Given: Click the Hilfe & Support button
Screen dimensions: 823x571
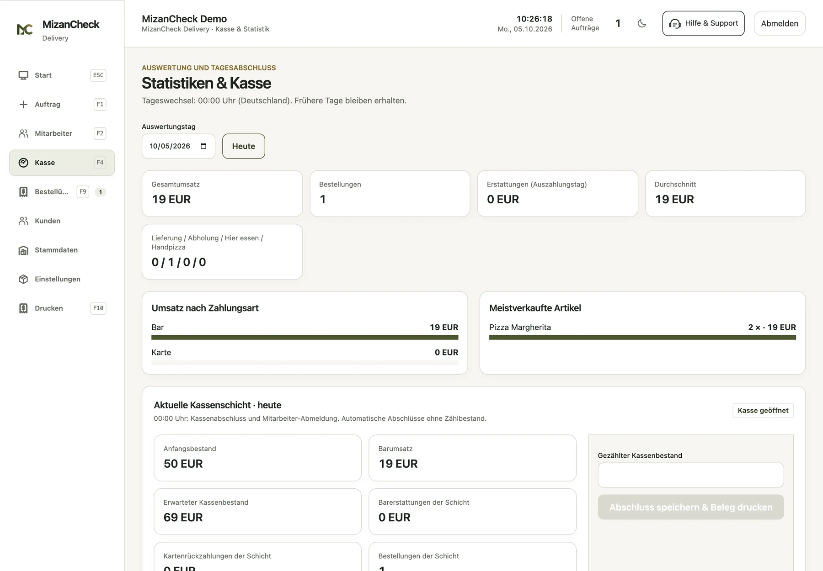Looking at the screenshot, I should [703, 23].
